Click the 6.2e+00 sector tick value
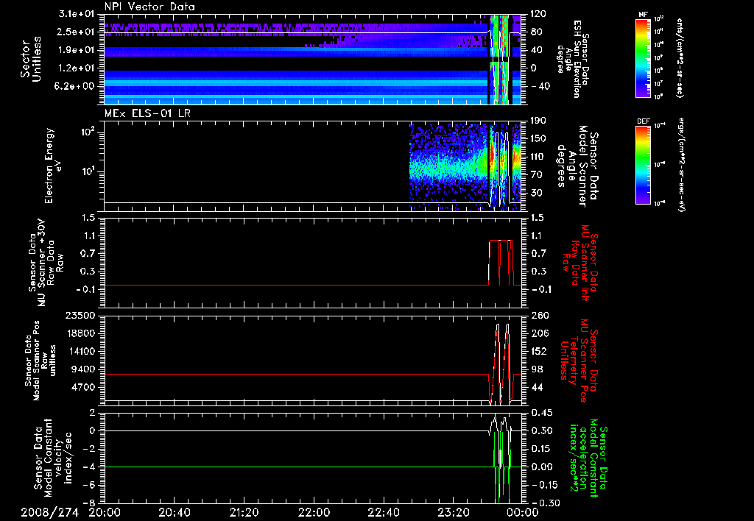This screenshot has width=754, height=521. click(x=76, y=86)
